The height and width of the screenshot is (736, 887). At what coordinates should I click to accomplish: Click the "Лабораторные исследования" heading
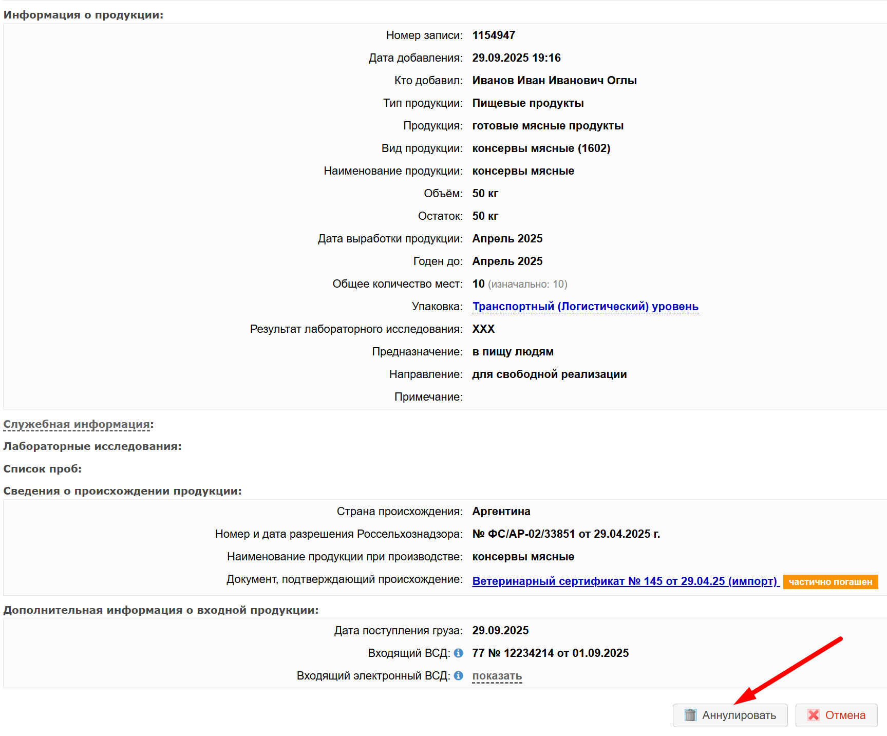pos(92,446)
